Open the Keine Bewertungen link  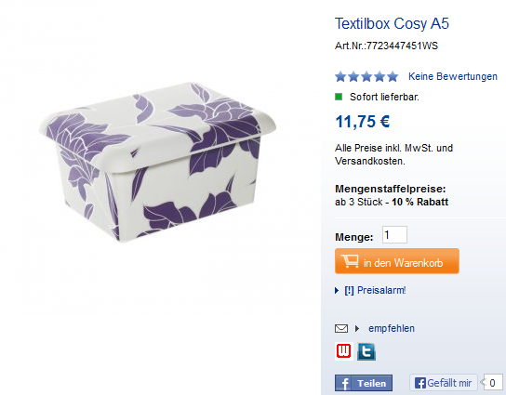[x=453, y=76]
